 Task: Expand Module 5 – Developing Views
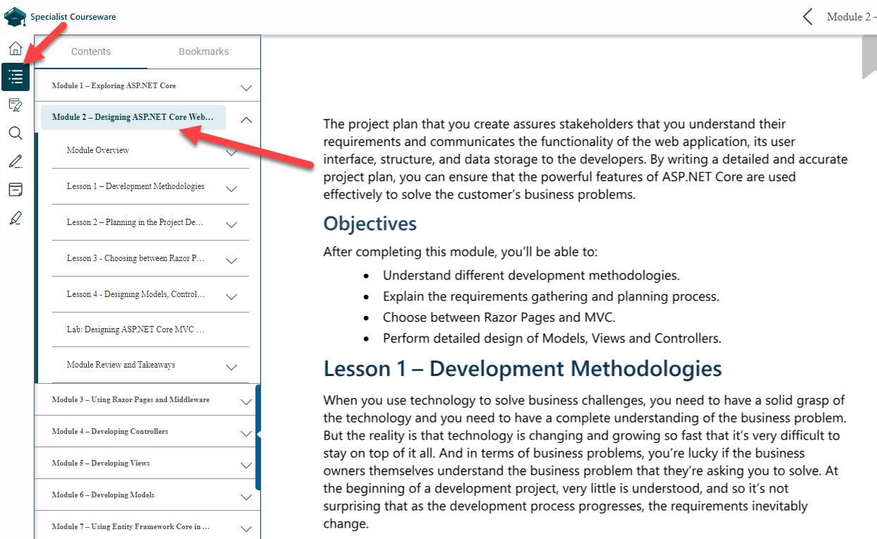pos(246,464)
